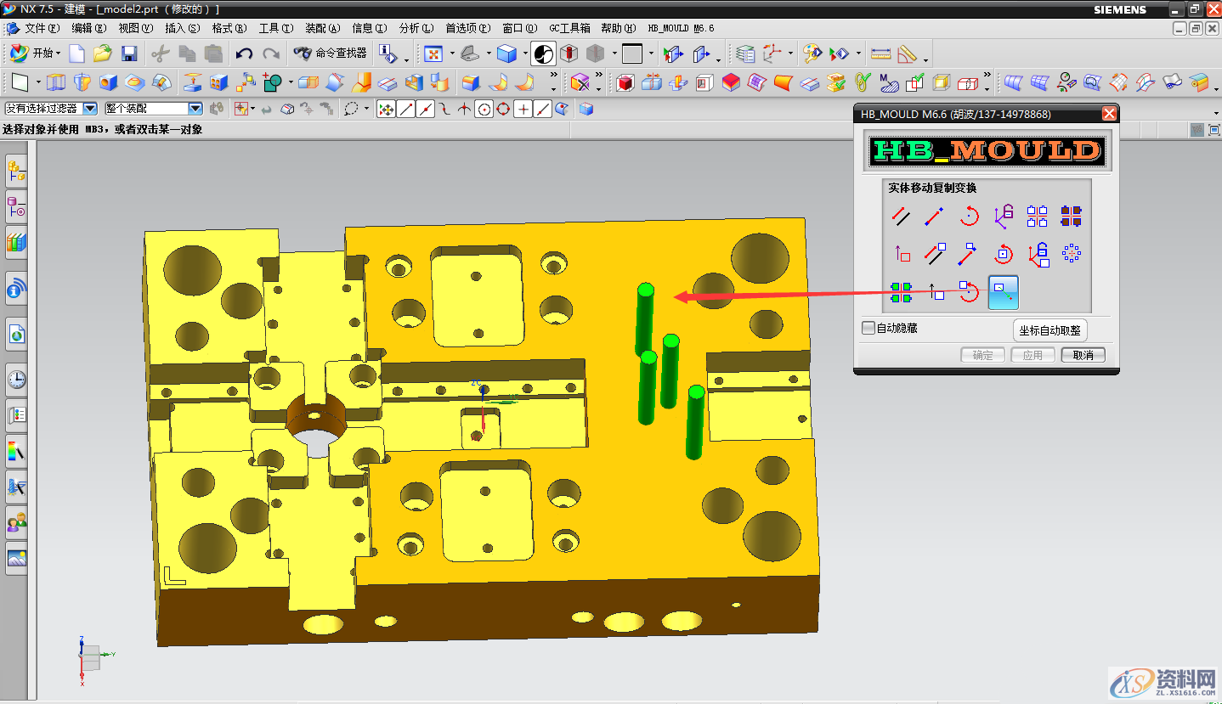Enable the 自动隐藏 checkbox
Image resolution: width=1222 pixels, height=704 pixels.
868,328
